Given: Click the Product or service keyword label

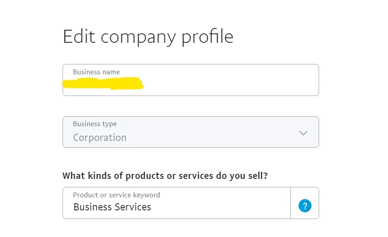Looking at the screenshot, I should click(x=116, y=195).
